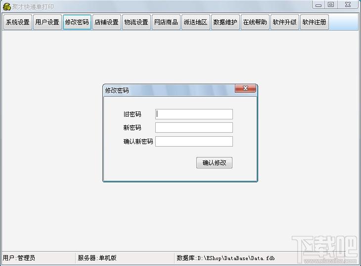Open 在线帮助 tab
361x266 pixels.
point(255,22)
